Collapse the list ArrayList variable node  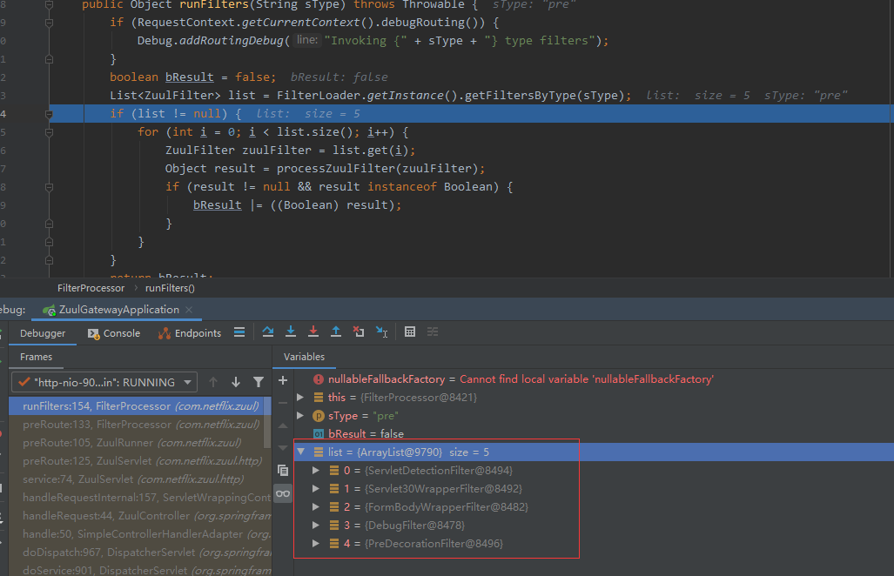301,452
